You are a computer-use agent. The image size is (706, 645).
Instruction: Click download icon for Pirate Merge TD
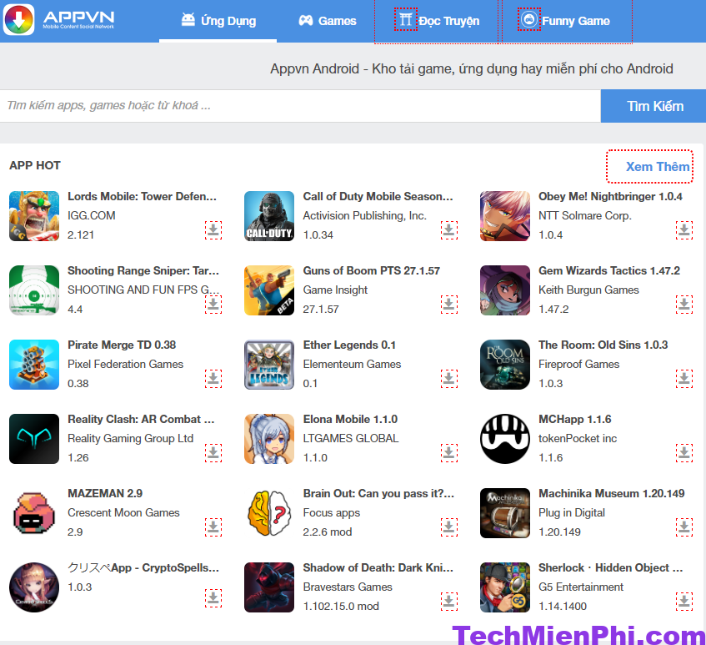(213, 379)
